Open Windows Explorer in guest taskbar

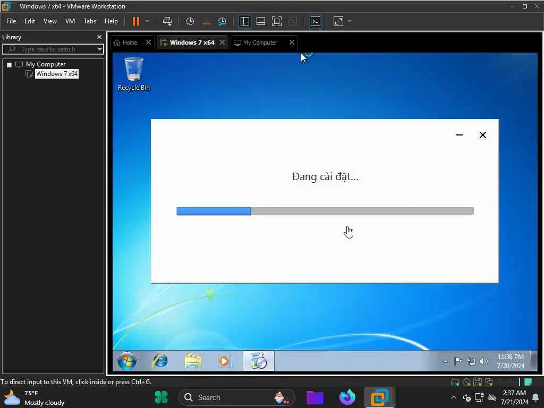(x=193, y=361)
